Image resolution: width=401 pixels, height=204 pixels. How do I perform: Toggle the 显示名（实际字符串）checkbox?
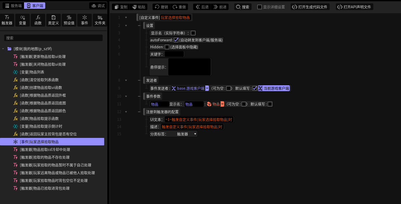coord(193,33)
